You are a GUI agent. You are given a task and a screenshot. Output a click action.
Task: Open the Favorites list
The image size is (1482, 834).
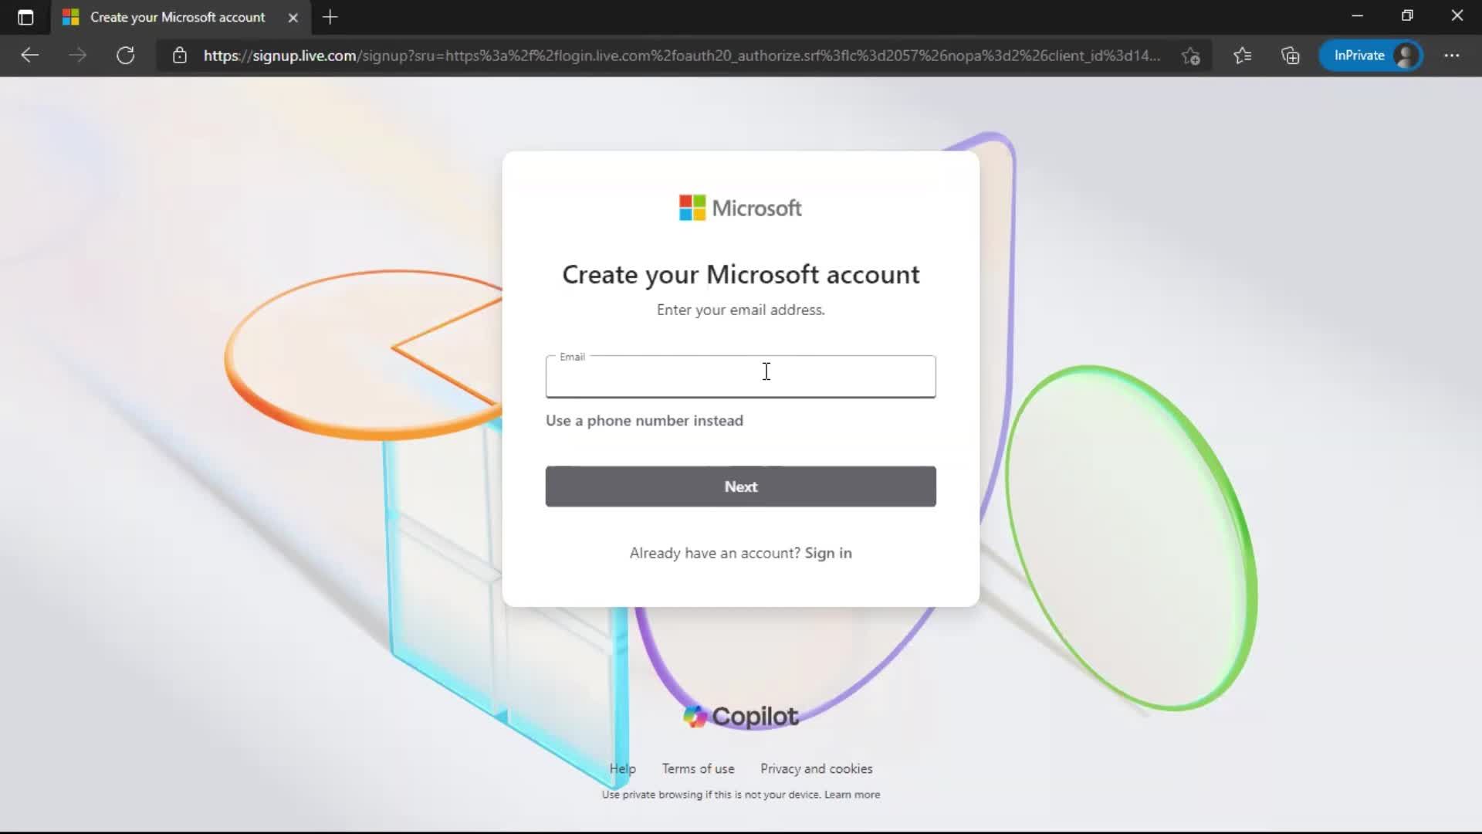point(1242,56)
